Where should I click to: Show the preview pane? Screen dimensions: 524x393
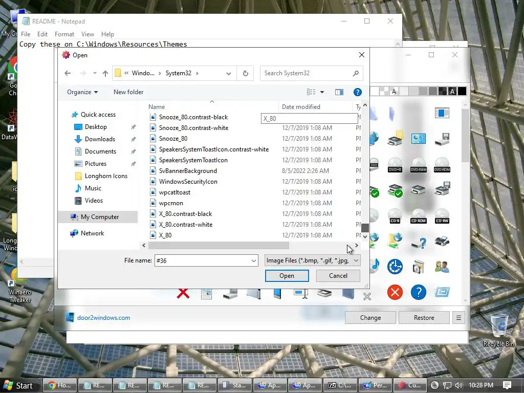tap(339, 92)
